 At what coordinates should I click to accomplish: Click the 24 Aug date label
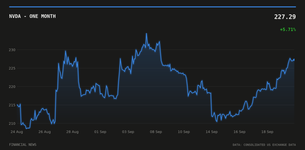pos(17,132)
